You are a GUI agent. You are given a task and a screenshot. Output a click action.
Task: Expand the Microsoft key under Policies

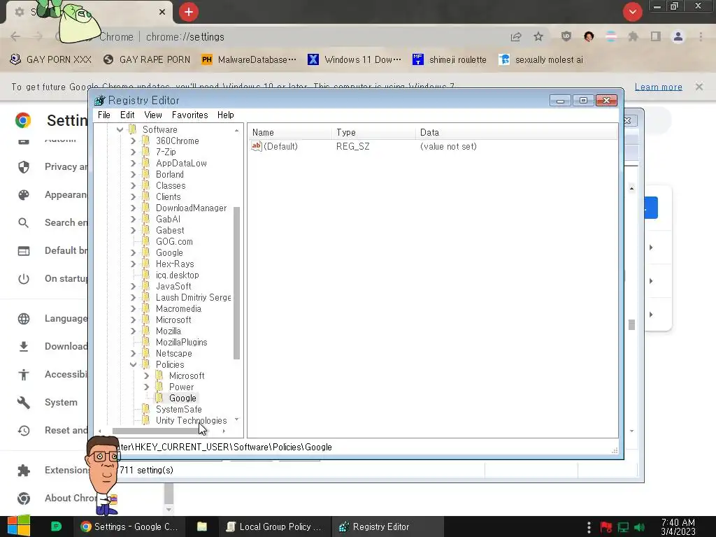pyautogui.click(x=146, y=375)
